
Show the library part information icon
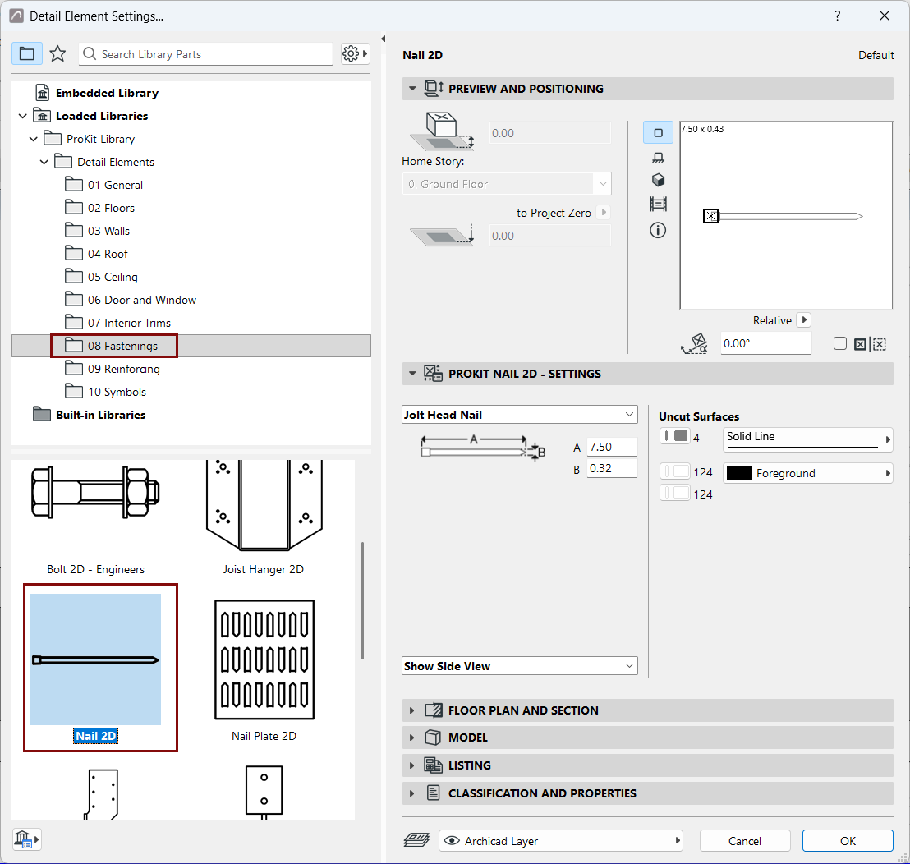[x=658, y=230]
